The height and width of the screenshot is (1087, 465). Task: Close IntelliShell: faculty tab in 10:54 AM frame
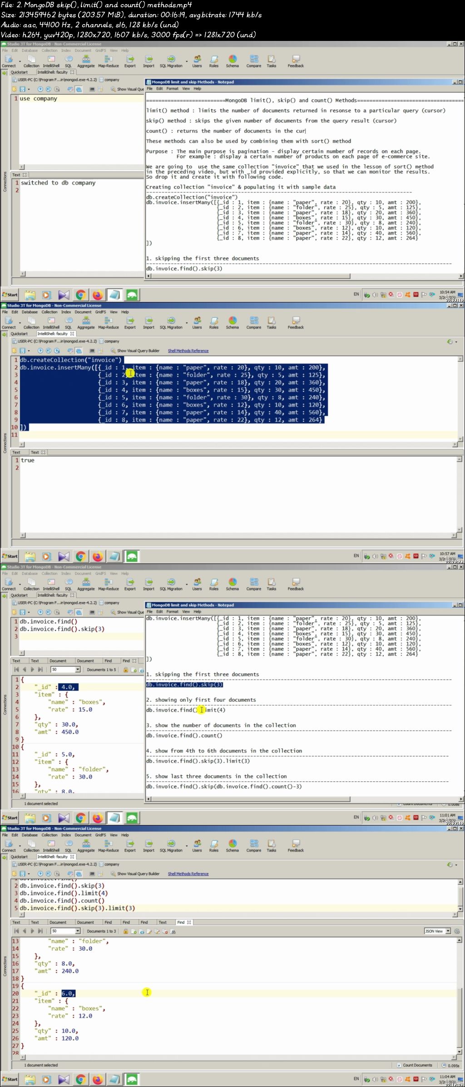click(x=72, y=72)
